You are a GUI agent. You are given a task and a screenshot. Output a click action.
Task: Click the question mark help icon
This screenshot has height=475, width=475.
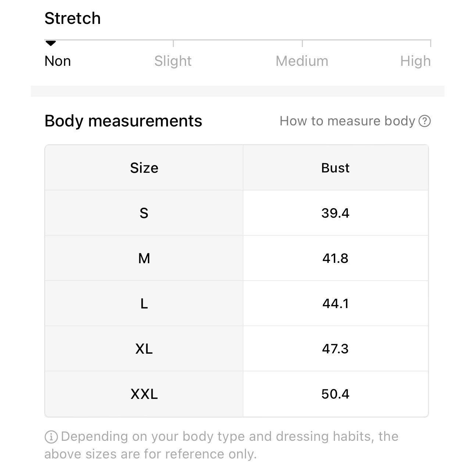pos(425,121)
